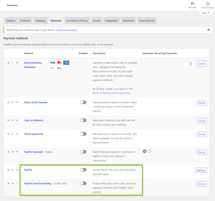Click the connect your account link

tap(67, 30)
